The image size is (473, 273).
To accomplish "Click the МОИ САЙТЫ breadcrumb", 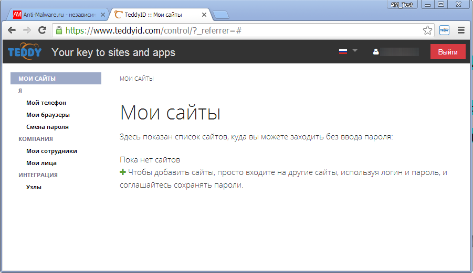I will [136, 79].
